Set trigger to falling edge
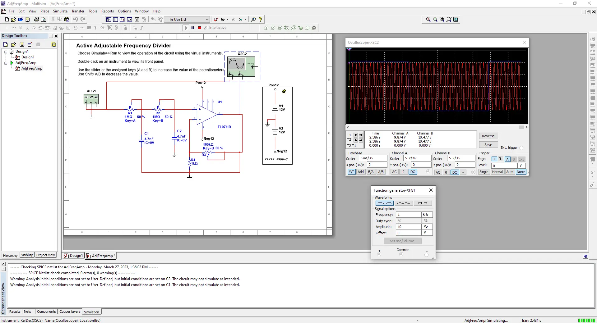Screen dimensions: 597x323 (x=501, y=159)
